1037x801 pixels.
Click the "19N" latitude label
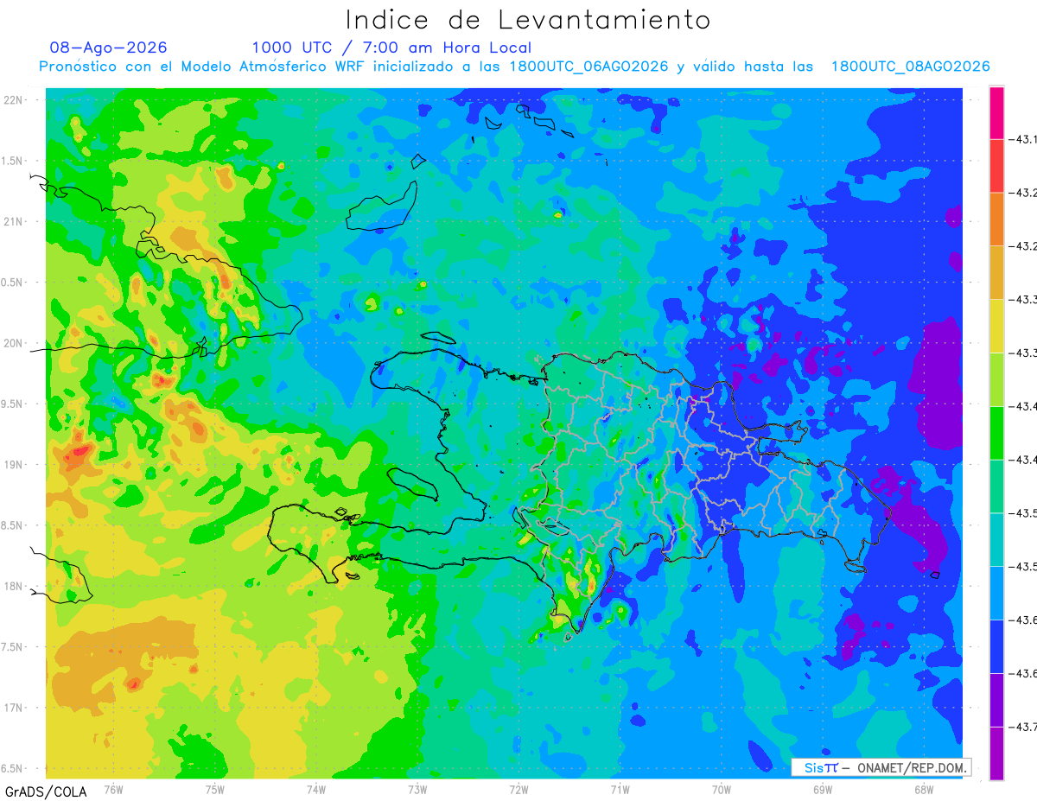pos(13,465)
